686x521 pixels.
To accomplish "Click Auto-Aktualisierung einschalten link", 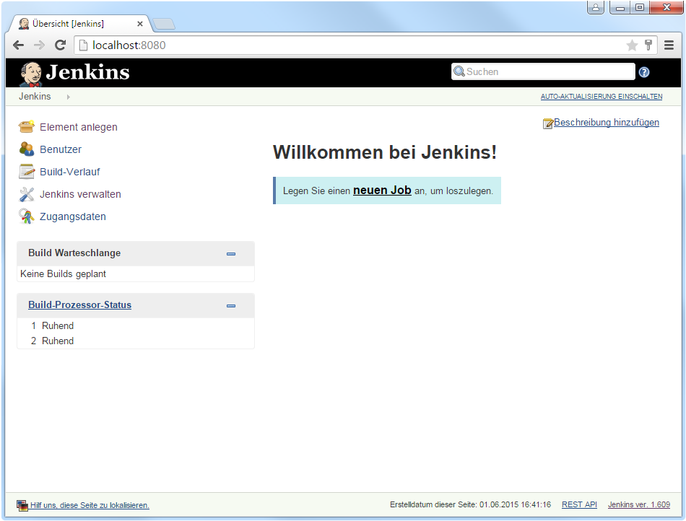I will tap(601, 96).
